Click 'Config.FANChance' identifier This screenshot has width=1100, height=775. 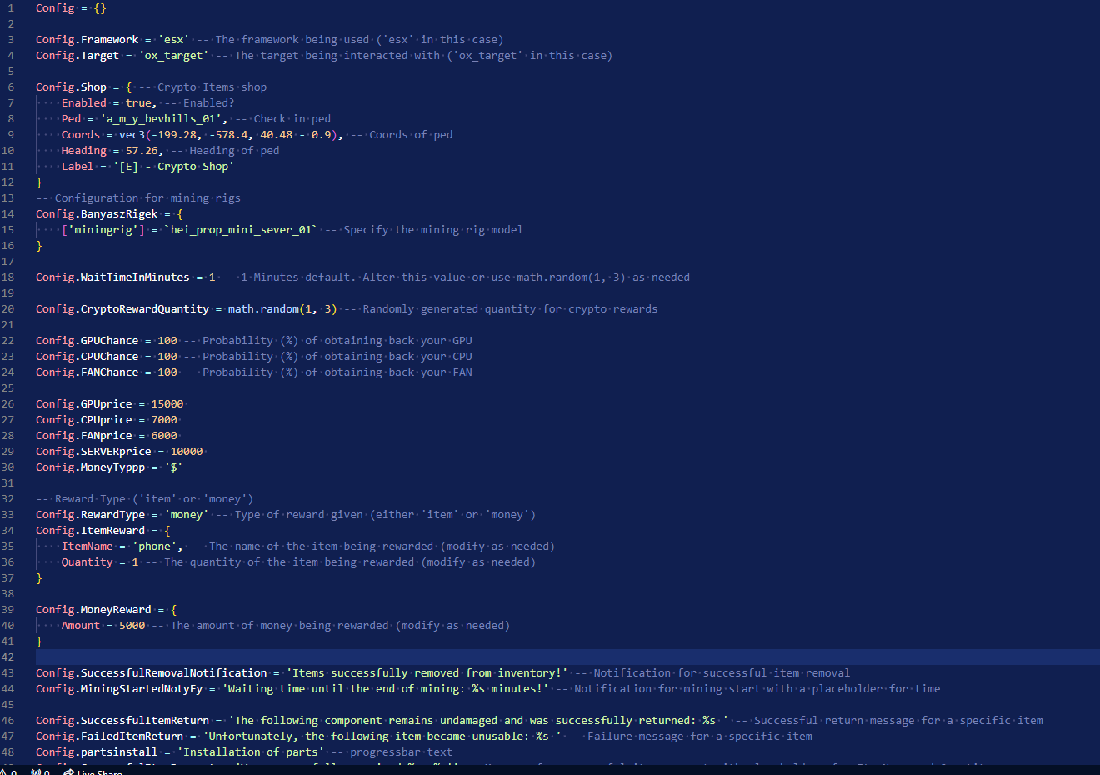pos(87,372)
